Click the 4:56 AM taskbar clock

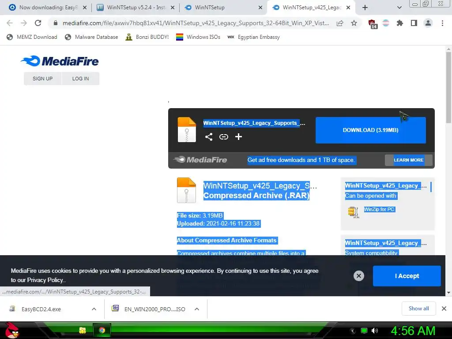point(413,331)
